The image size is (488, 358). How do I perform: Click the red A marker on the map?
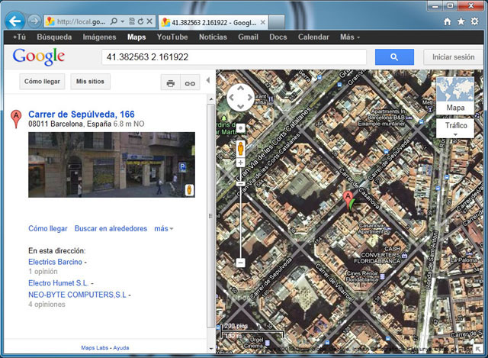(348, 200)
